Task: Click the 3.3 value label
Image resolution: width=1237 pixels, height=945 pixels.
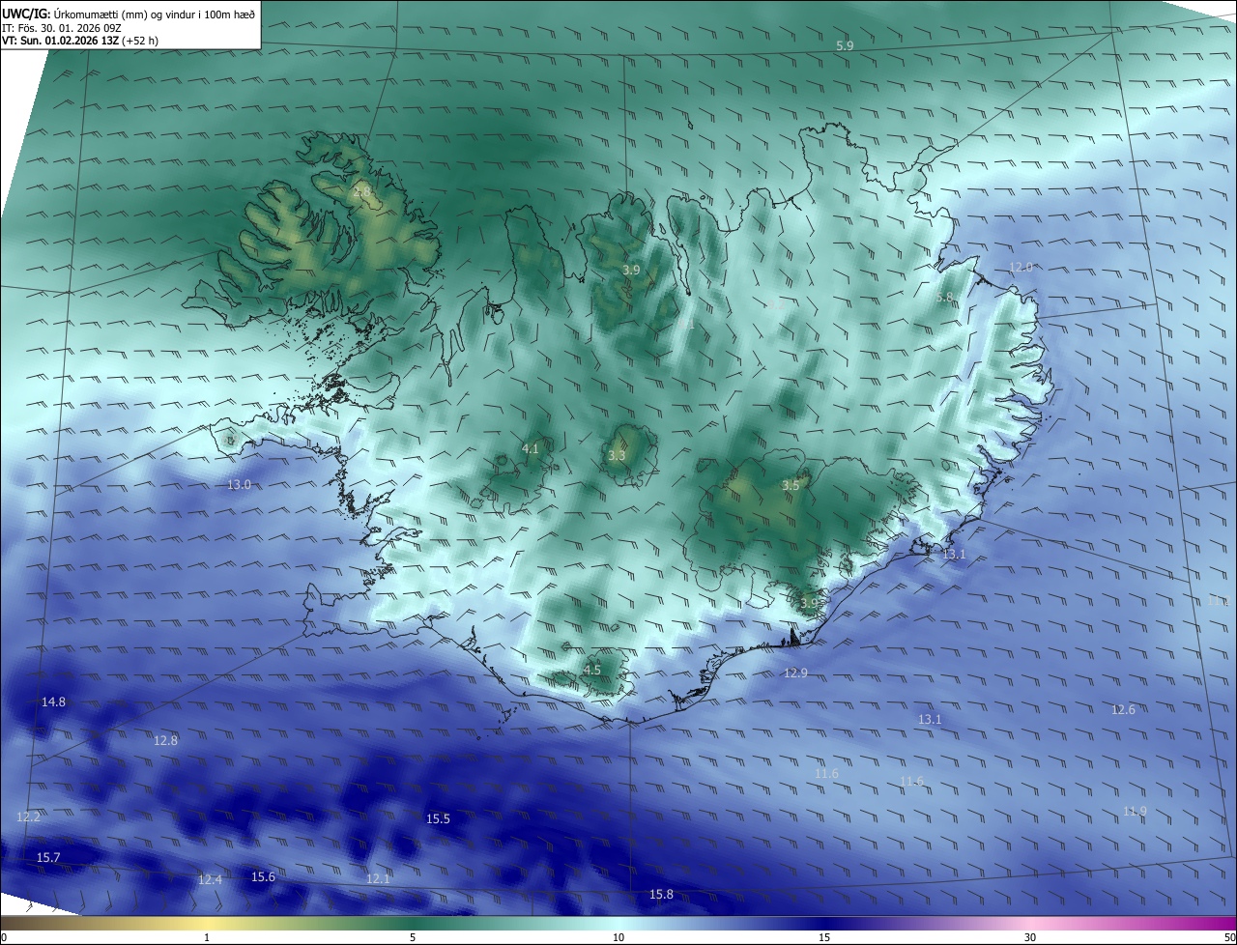Action: click(617, 455)
